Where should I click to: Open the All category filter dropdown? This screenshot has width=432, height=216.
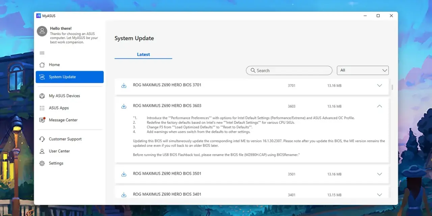click(363, 70)
